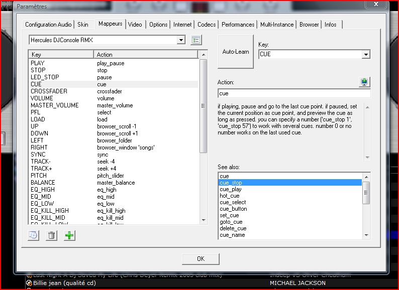Click the OK button
The width and height of the screenshot is (399, 290).
(x=201, y=258)
